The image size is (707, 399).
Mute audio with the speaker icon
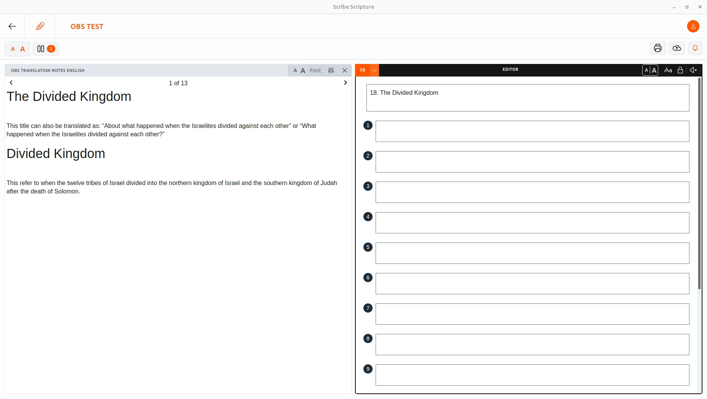coord(693,70)
